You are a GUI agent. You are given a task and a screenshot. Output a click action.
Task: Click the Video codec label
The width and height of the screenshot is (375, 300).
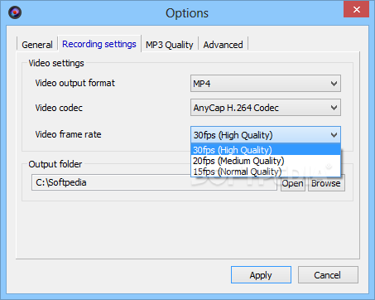59,108
